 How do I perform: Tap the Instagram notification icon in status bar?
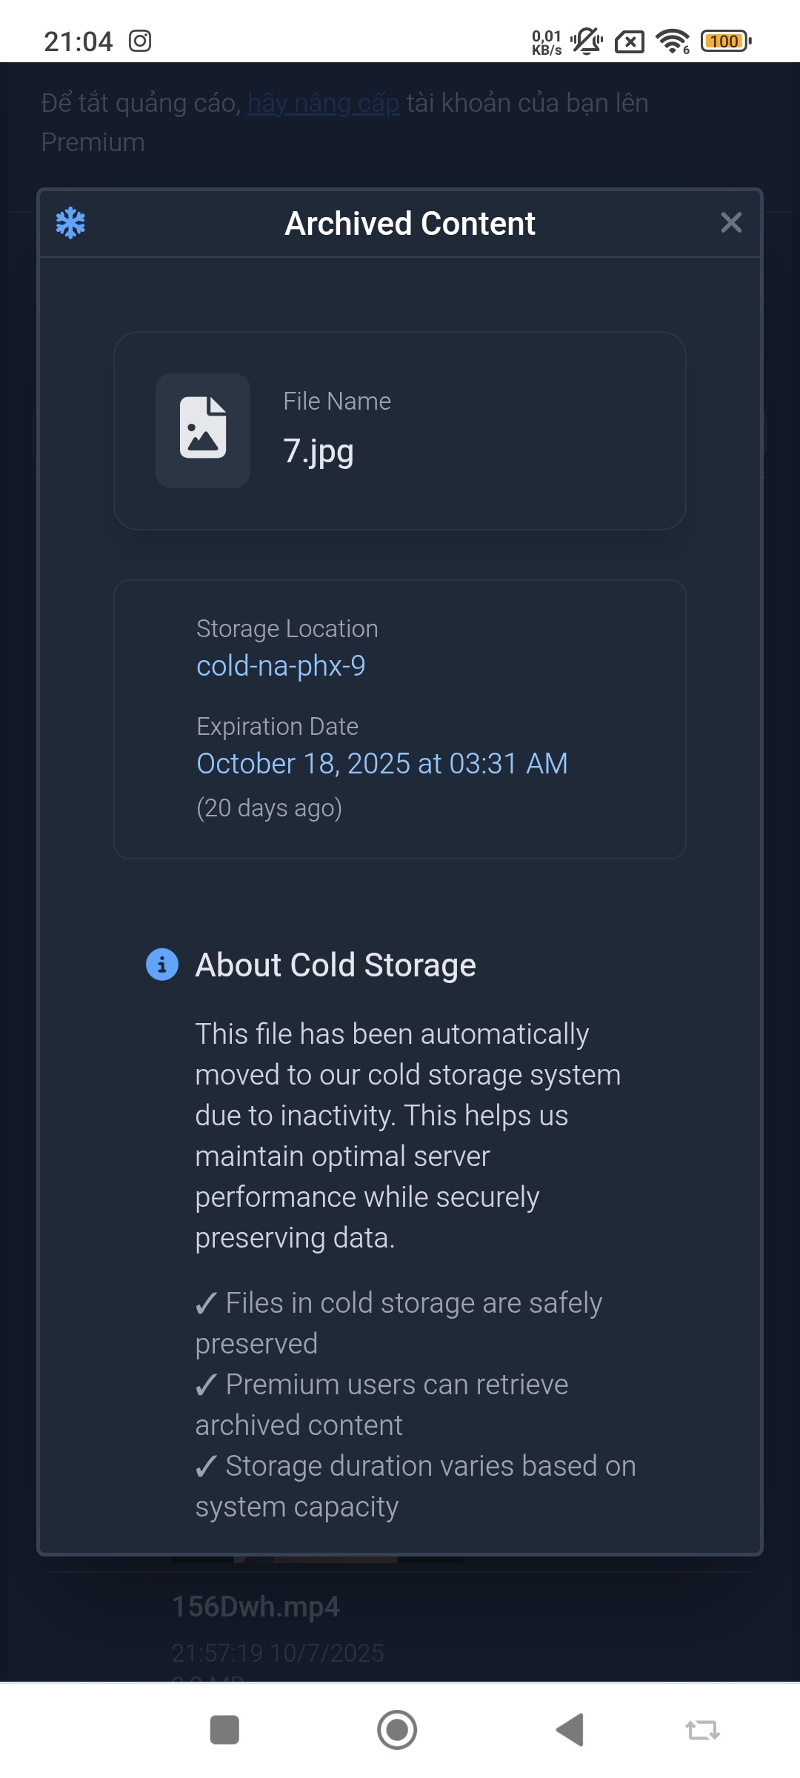click(140, 41)
